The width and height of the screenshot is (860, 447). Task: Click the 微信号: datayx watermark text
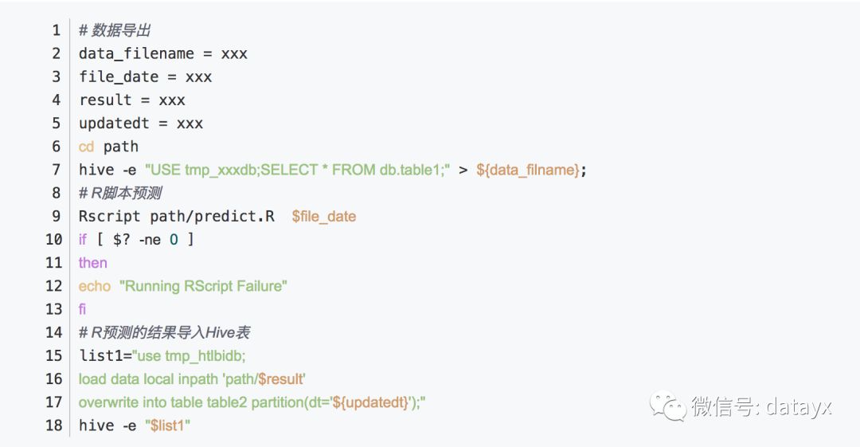[x=760, y=407]
